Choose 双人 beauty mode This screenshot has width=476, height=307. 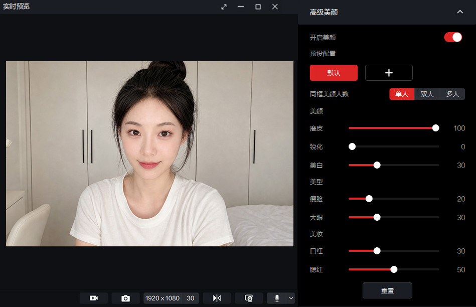427,94
